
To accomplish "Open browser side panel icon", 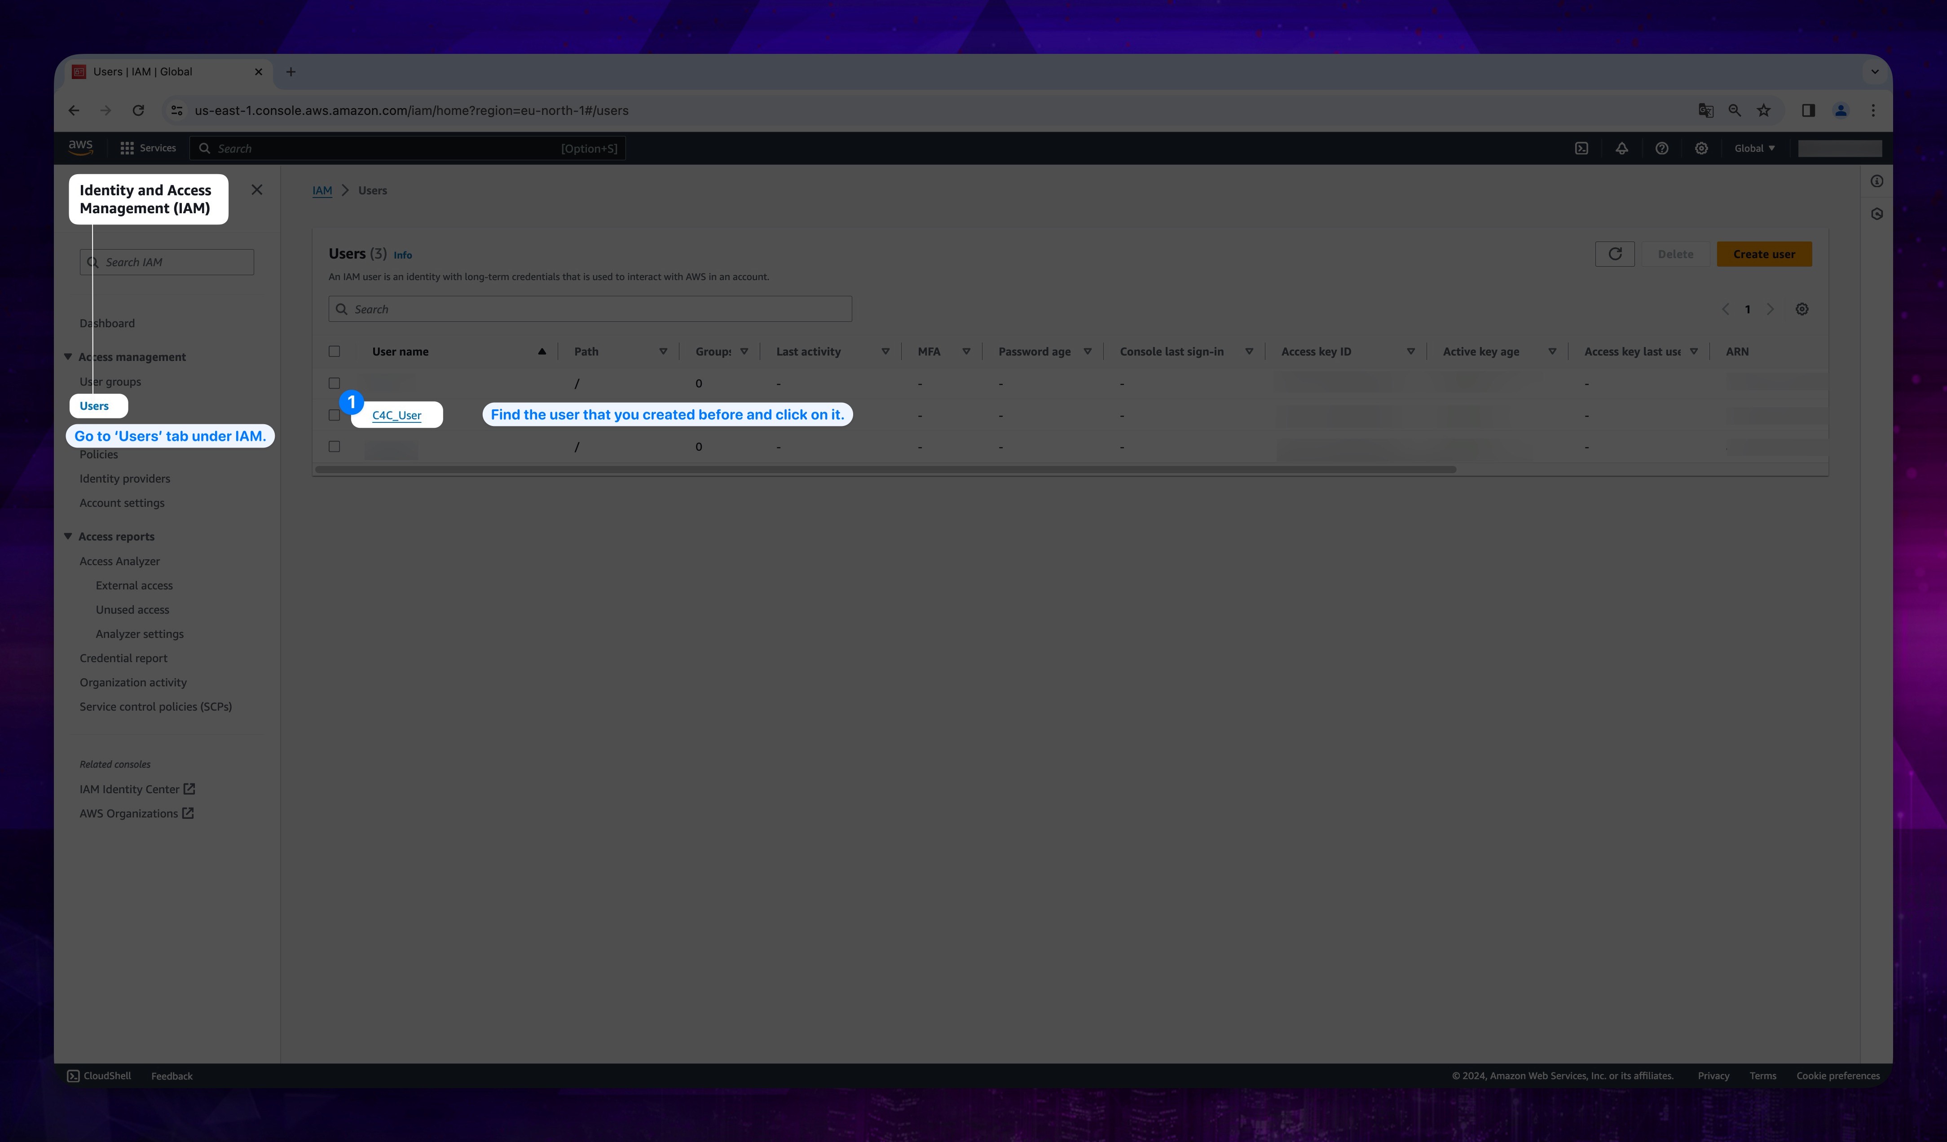I will (x=1809, y=110).
